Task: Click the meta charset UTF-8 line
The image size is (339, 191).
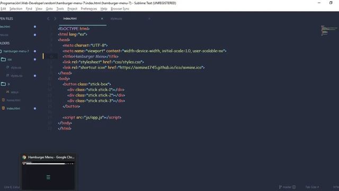Action: (x=85, y=45)
